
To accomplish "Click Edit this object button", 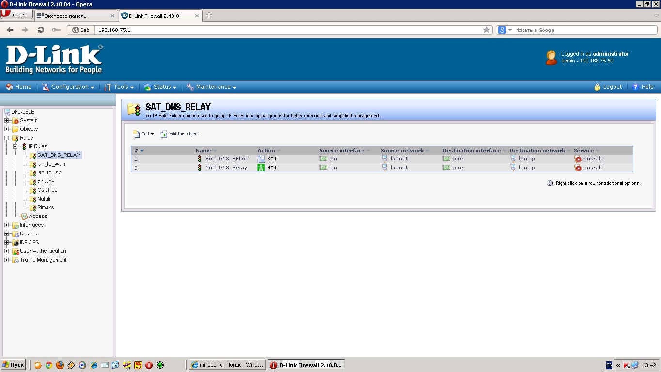I will [x=179, y=134].
